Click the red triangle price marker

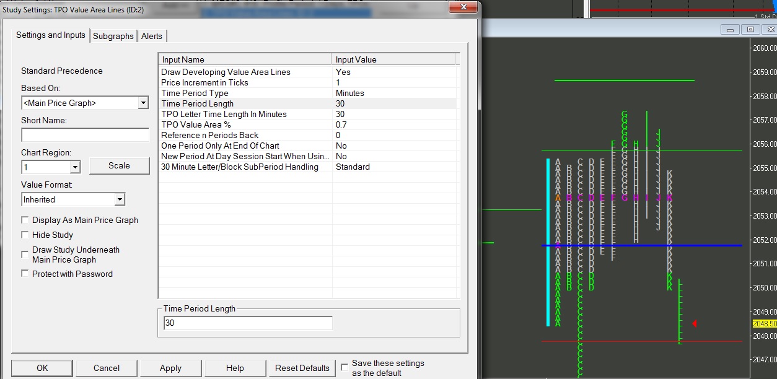pos(694,323)
